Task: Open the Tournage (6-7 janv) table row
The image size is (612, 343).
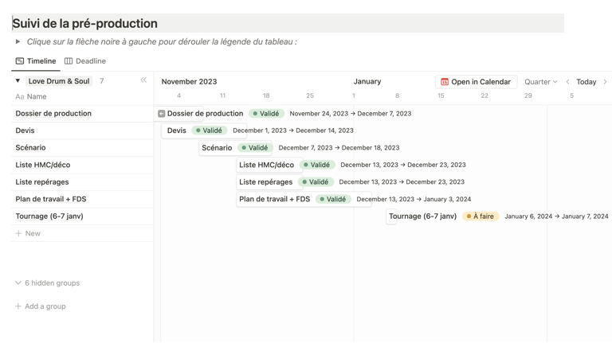Action: click(82, 216)
